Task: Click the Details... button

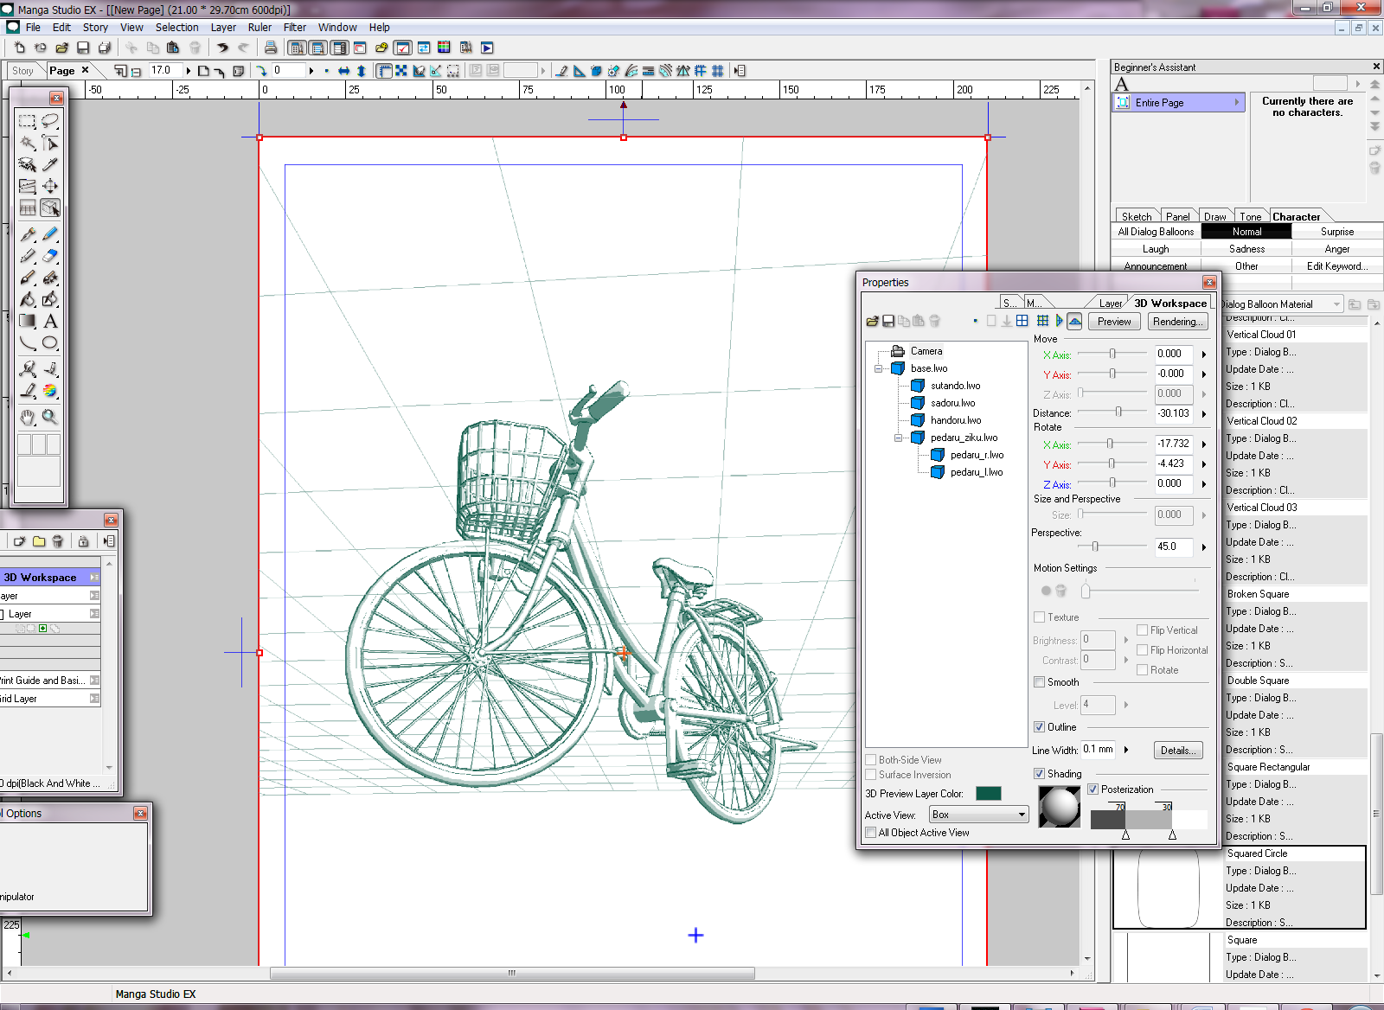Action: (x=1177, y=751)
